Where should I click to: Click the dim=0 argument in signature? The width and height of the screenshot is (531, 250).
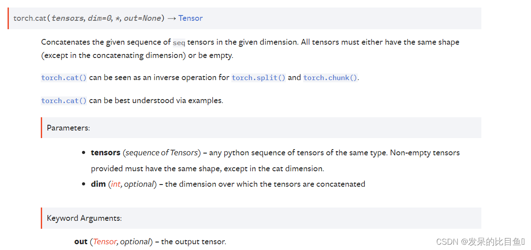pos(100,18)
